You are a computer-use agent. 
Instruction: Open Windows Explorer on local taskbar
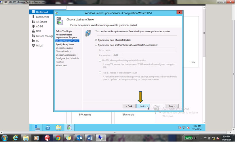26,138
